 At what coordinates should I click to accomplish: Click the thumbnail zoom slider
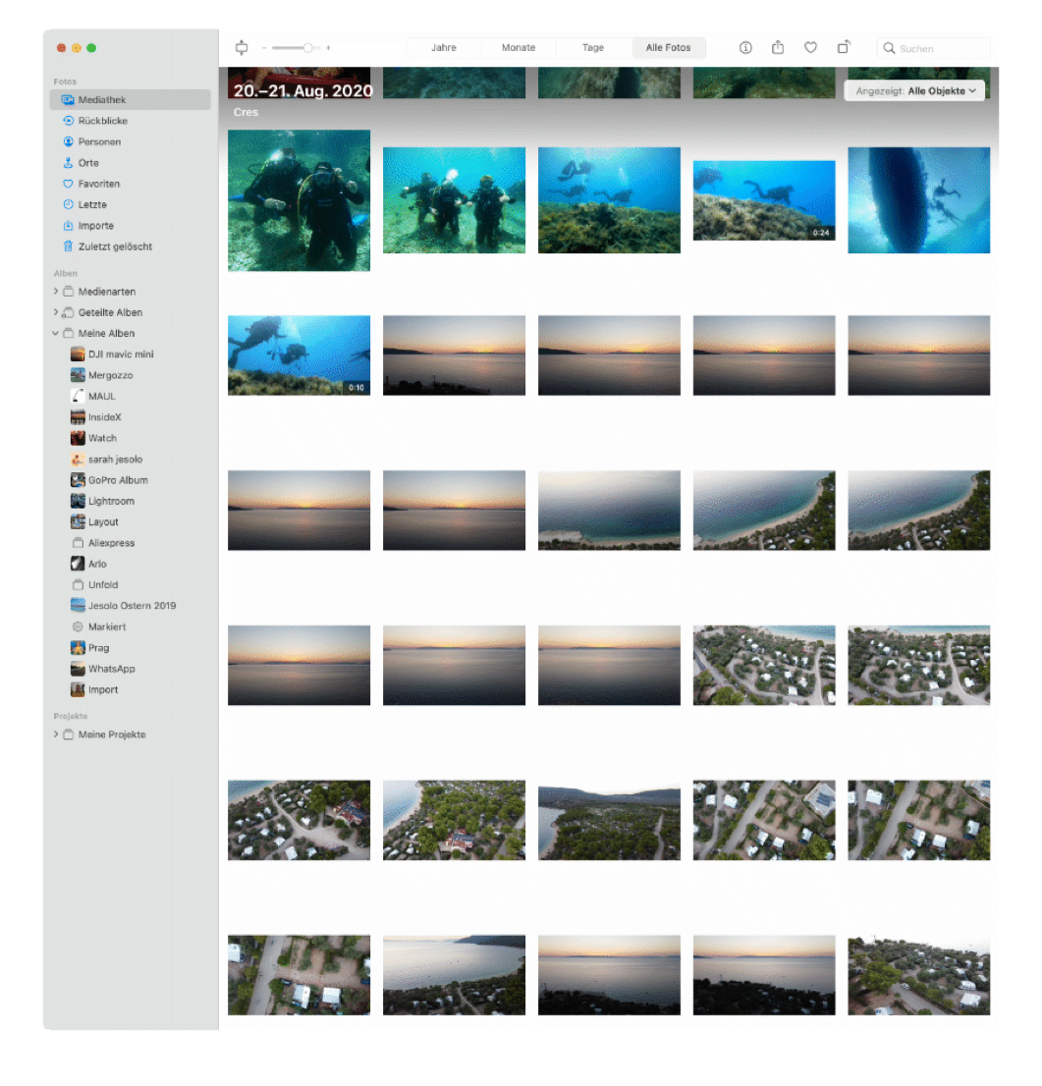297,48
